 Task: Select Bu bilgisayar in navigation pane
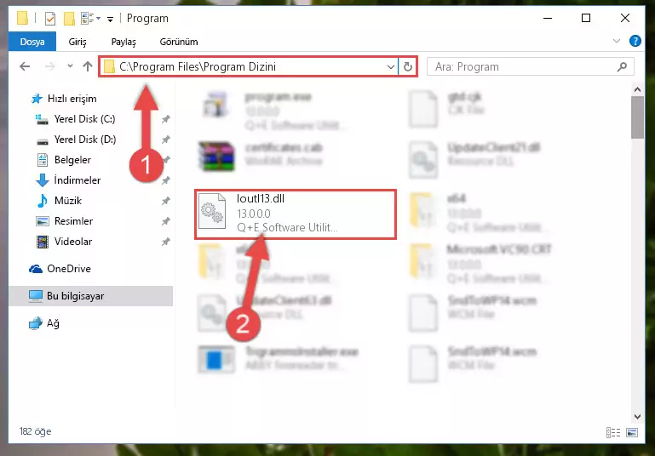(x=90, y=296)
